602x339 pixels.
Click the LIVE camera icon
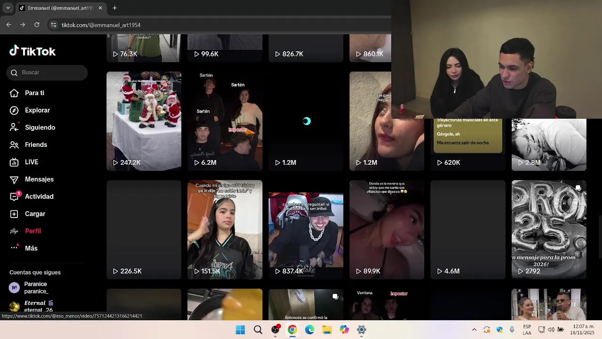point(15,162)
